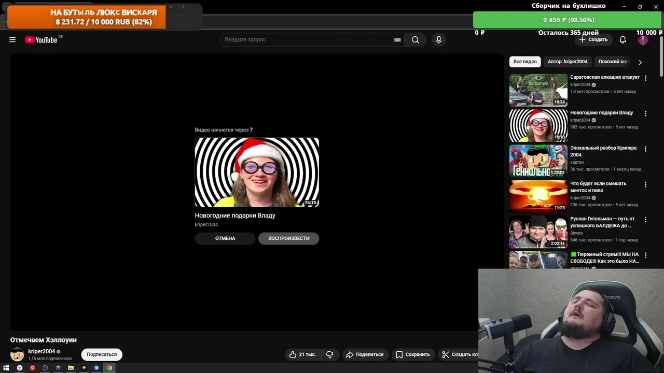664x373 pixels.
Task: Open options for sidebar 'Новогодние подарки Владу'
Action: point(645,113)
